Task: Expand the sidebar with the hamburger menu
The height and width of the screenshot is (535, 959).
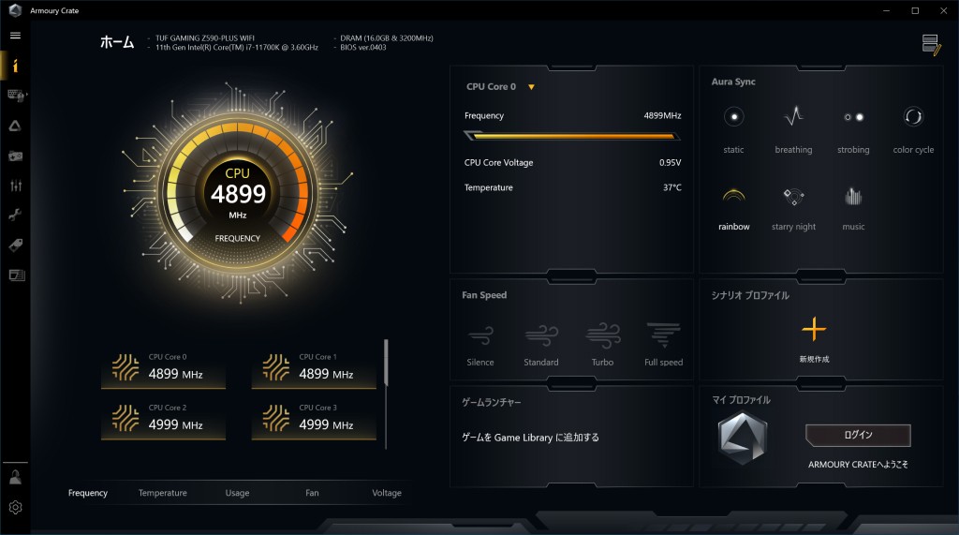Action: 16,35
